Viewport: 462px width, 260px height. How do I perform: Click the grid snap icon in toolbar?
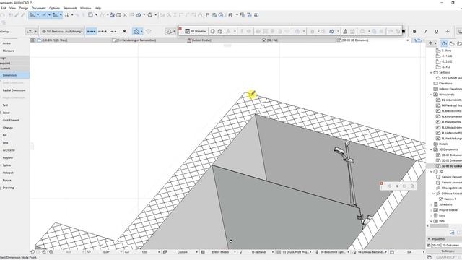click(x=67, y=15)
